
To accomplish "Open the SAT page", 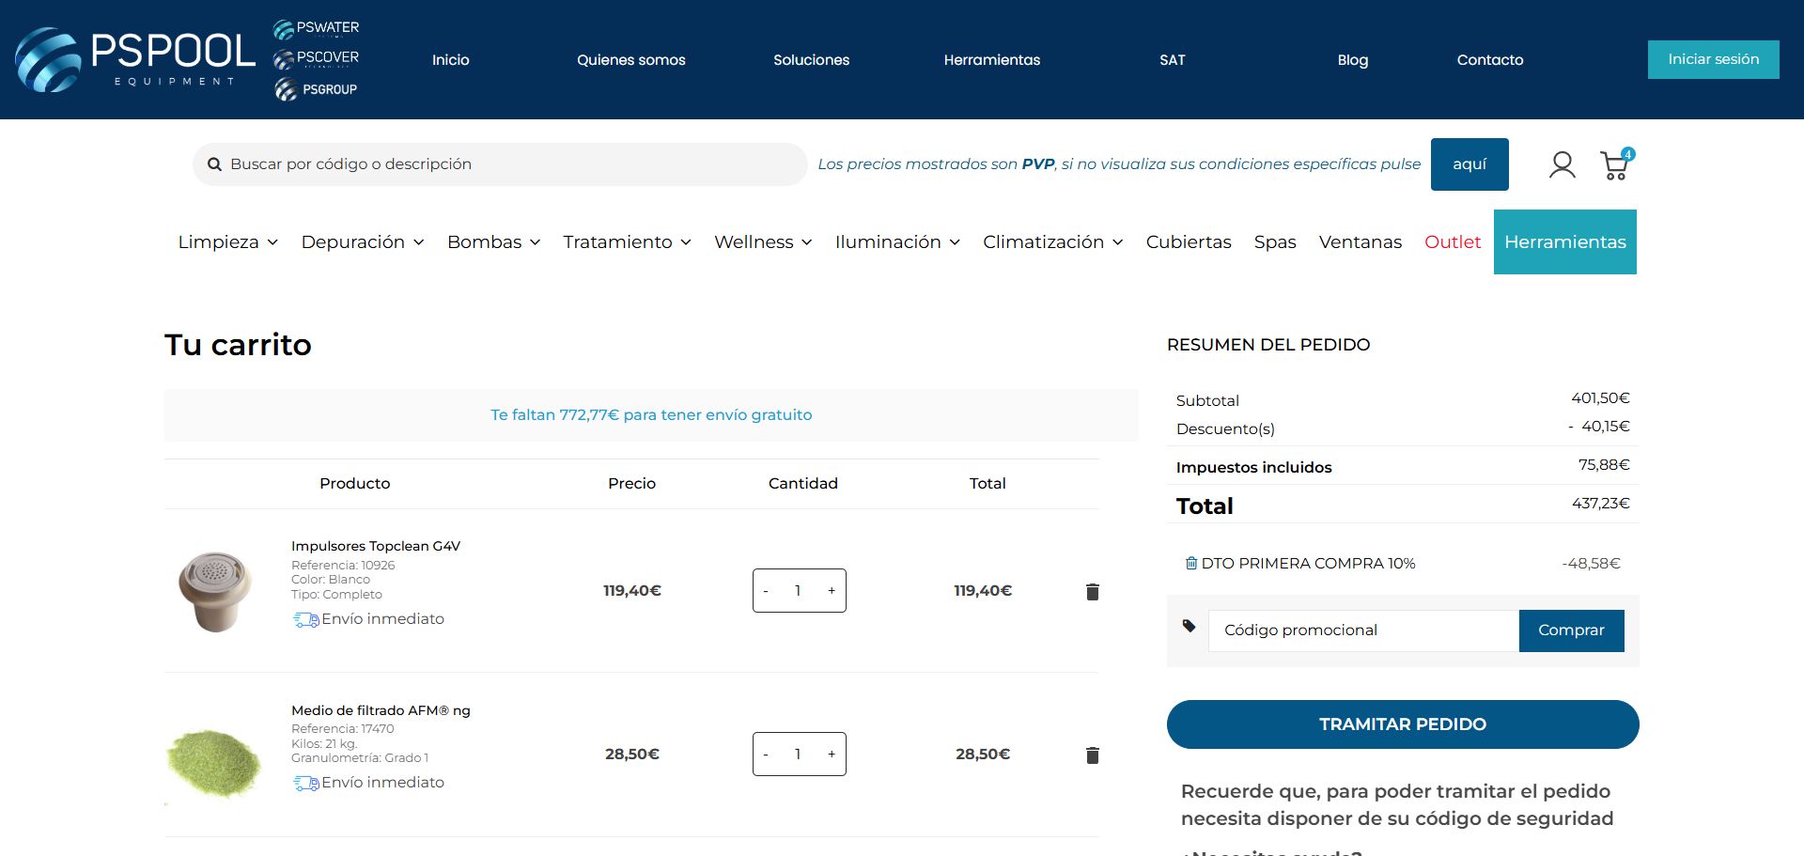I will [x=1173, y=60].
